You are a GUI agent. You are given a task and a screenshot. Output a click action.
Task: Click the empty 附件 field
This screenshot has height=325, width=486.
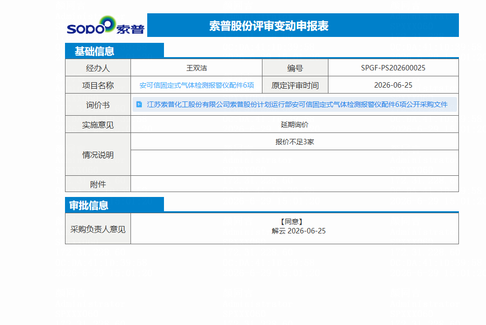click(294, 184)
